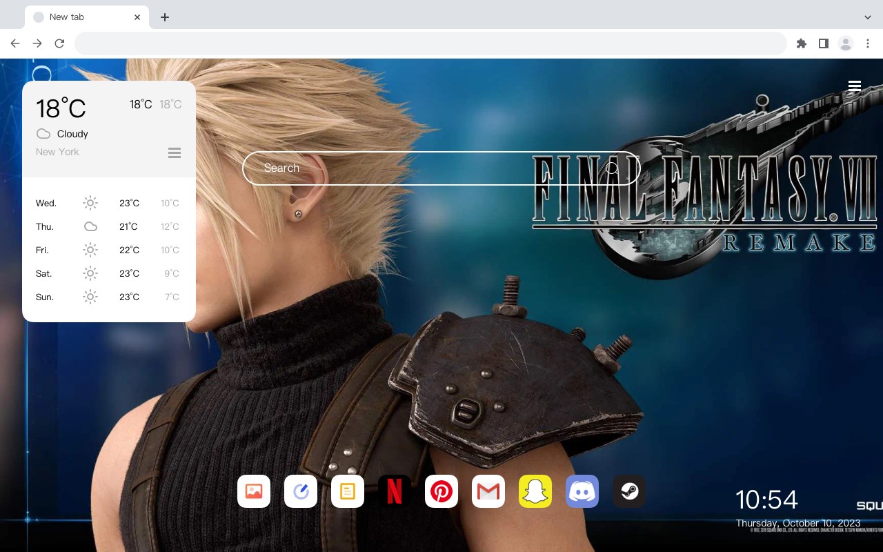
Task: Open the blue circular task shortcut icon
Action: [301, 491]
